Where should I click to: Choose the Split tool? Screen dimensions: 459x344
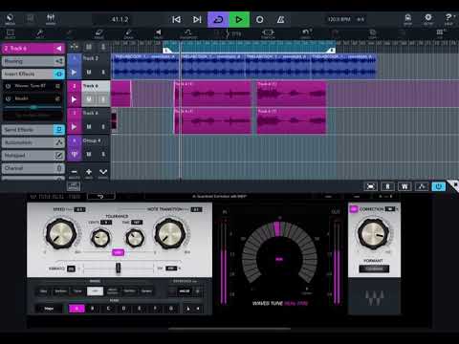click(x=40, y=33)
